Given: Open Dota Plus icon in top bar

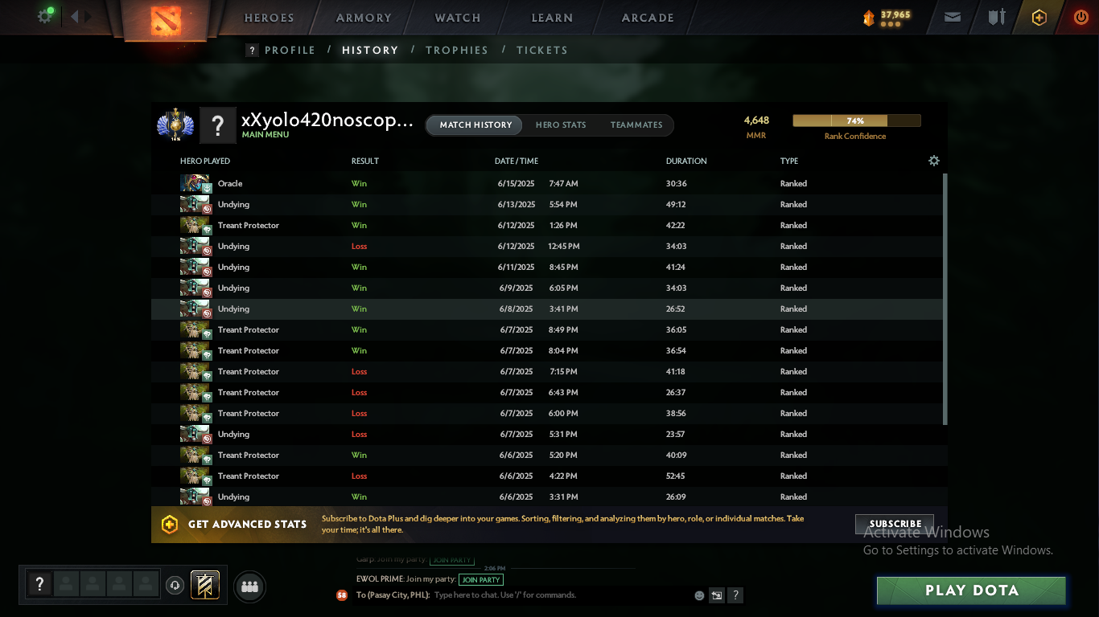Looking at the screenshot, I should point(1039,17).
